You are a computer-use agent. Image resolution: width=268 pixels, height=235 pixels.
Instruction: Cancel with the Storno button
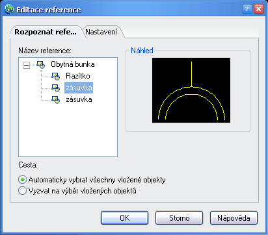(179, 218)
